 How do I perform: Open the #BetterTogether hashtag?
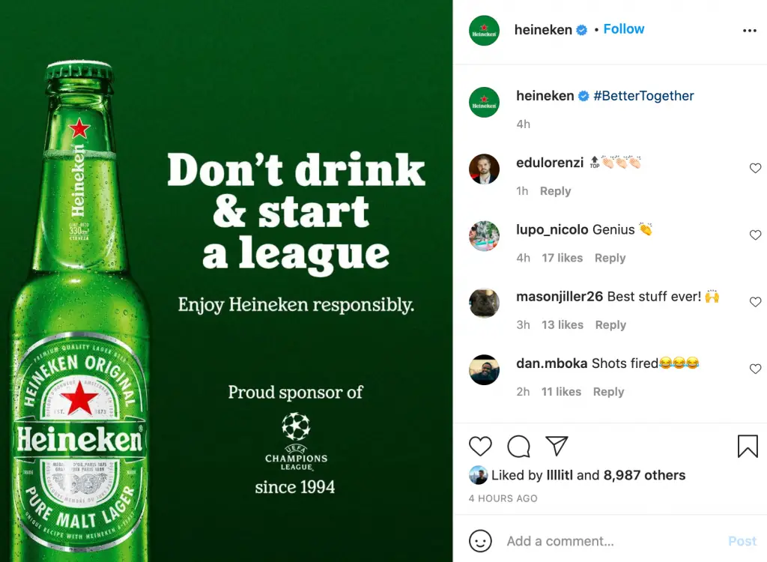coord(643,96)
